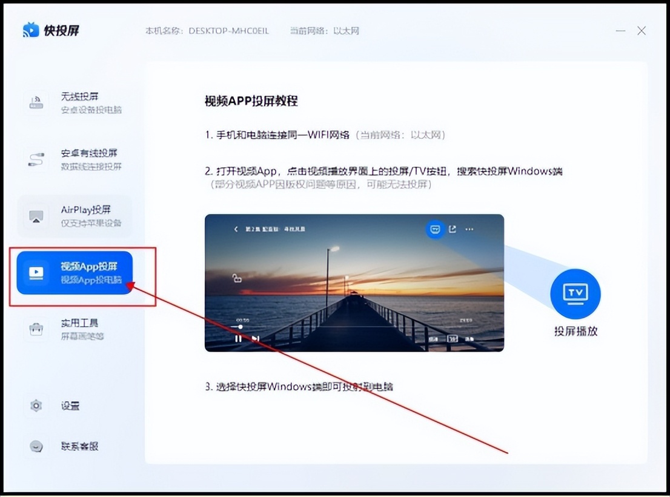Open settings via the 设置 gear icon

click(36, 405)
